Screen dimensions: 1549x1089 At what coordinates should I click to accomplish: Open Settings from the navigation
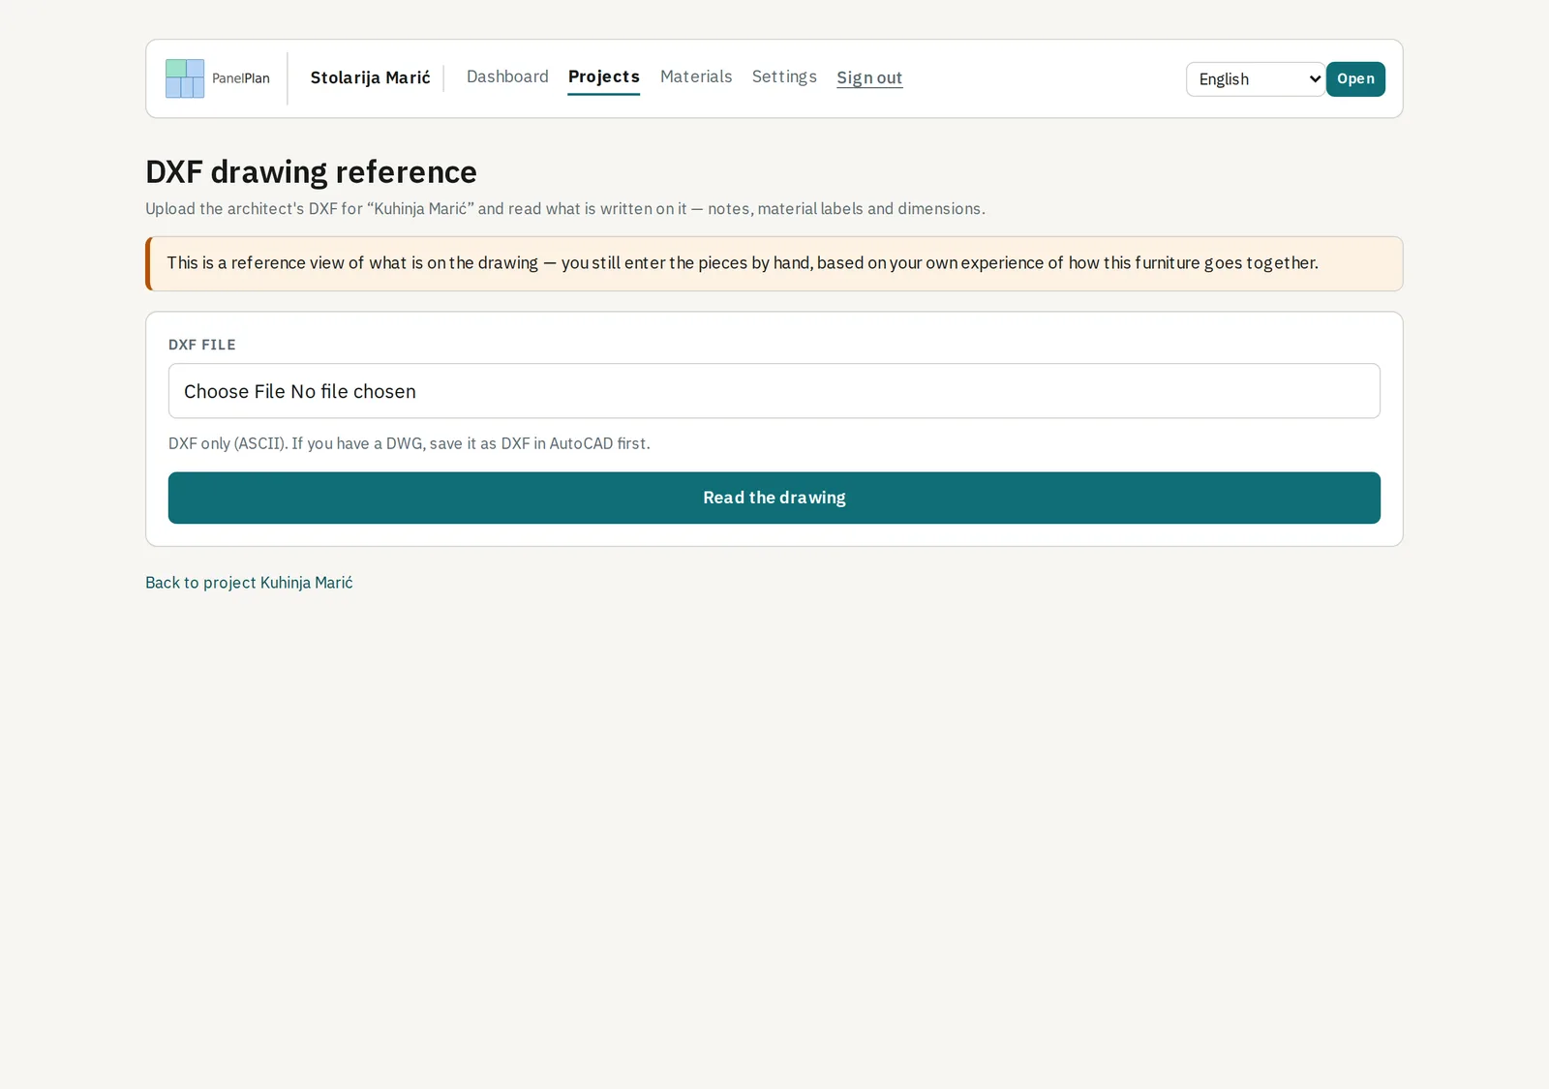(x=784, y=76)
